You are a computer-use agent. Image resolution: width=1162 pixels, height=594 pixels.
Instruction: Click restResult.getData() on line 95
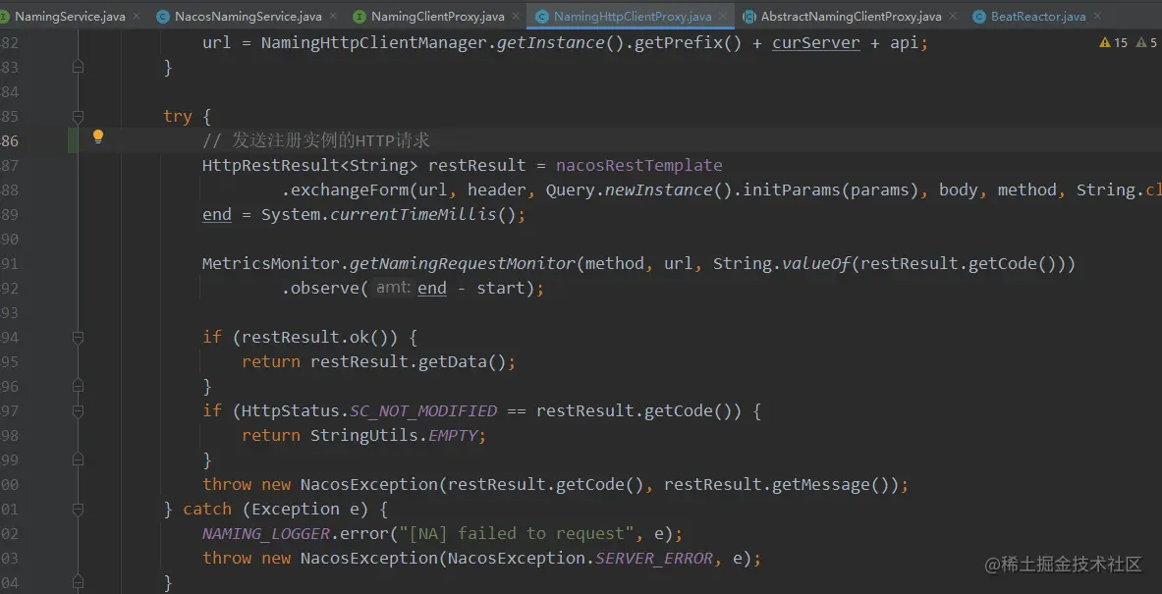coord(408,361)
